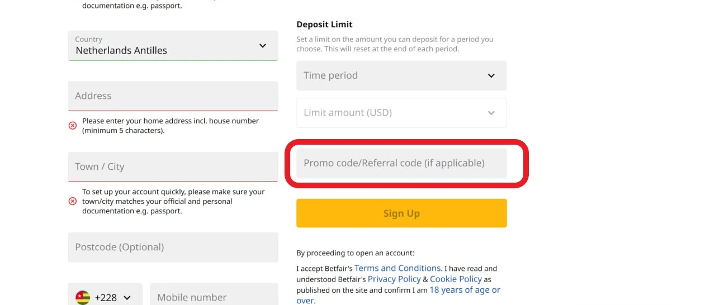Open the Limit amount (USD) dropdown

[491, 113]
